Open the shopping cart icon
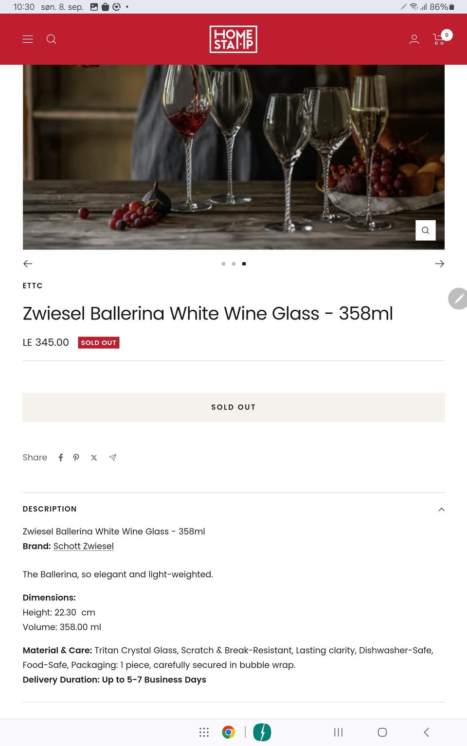The image size is (467, 746). tap(438, 39)
